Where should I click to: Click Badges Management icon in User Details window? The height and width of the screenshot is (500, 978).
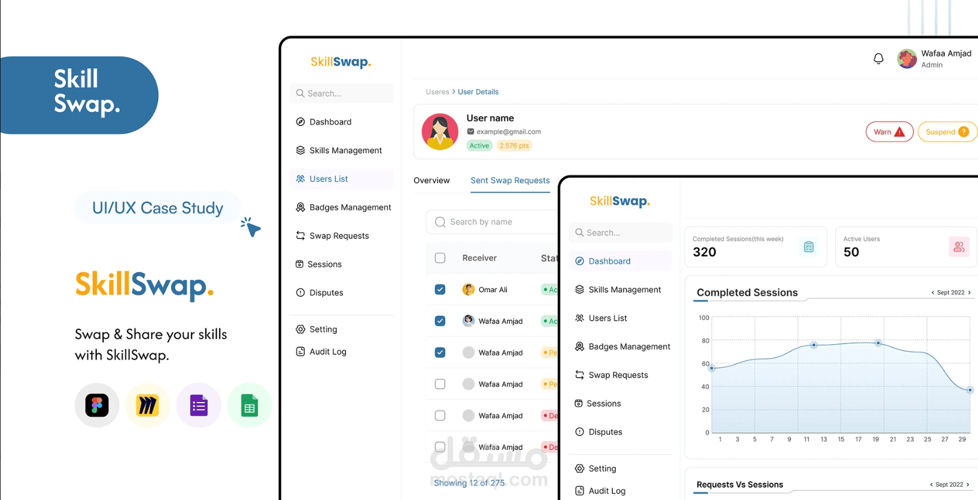coord(300,207)
